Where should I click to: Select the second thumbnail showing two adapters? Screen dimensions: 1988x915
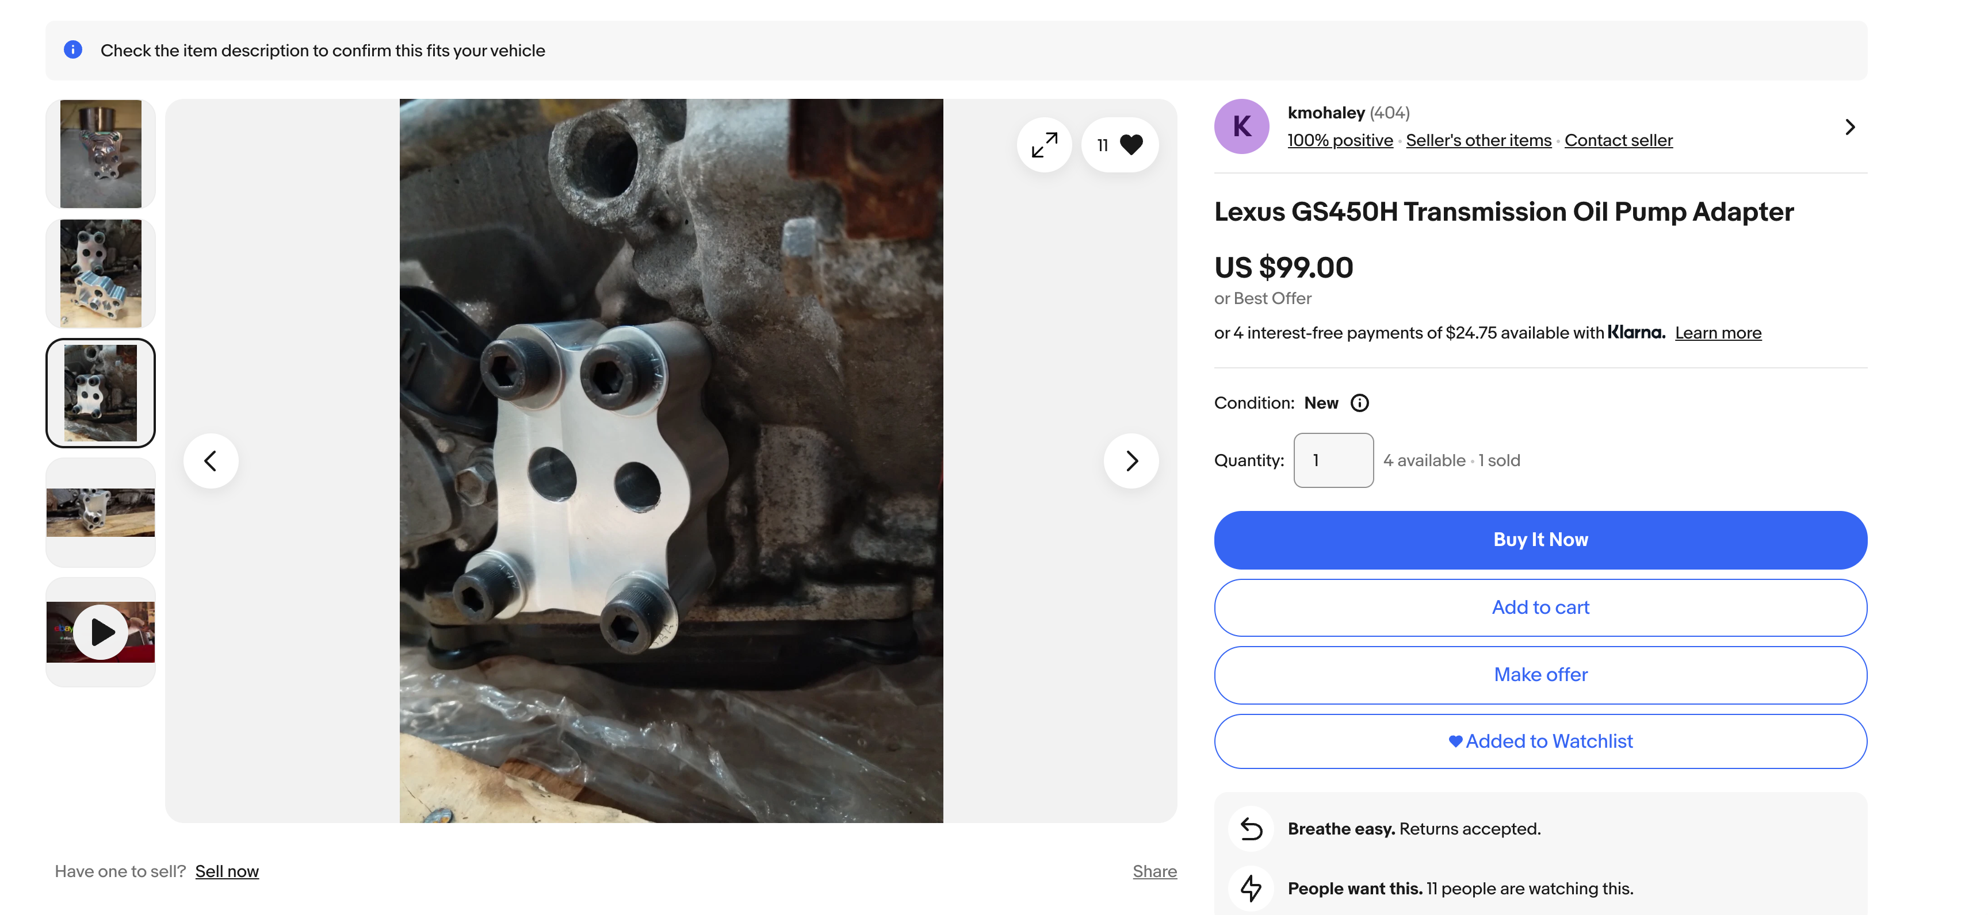tap(101, 274)
